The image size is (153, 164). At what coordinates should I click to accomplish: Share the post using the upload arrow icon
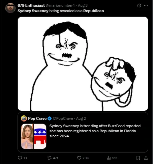pyautogui.click(x=146, y=158)
